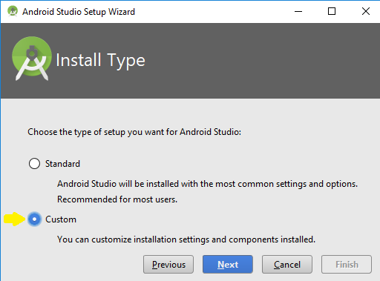Click the Next button
The image size is (380, 281).
[x=228, y=265]
